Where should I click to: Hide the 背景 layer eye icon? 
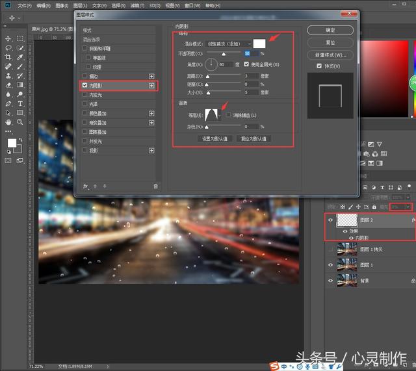click(331, 281)
